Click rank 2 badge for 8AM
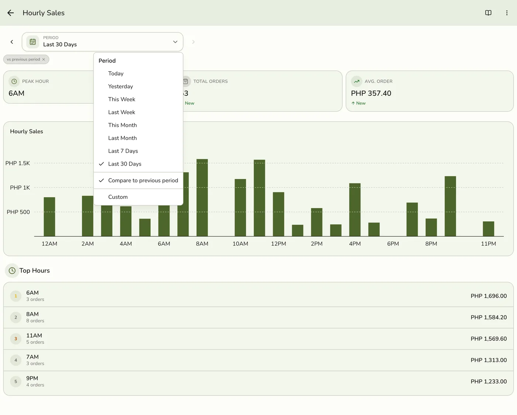The image size is (517, 415). (x=16, y=317)
